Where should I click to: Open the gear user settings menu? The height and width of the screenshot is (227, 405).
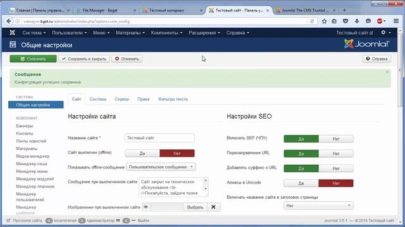click(x=385, y=32)
